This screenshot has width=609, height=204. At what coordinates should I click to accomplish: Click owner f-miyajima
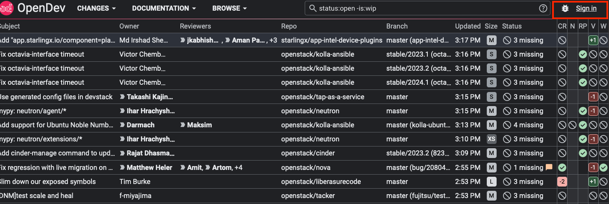click(135, 196)
